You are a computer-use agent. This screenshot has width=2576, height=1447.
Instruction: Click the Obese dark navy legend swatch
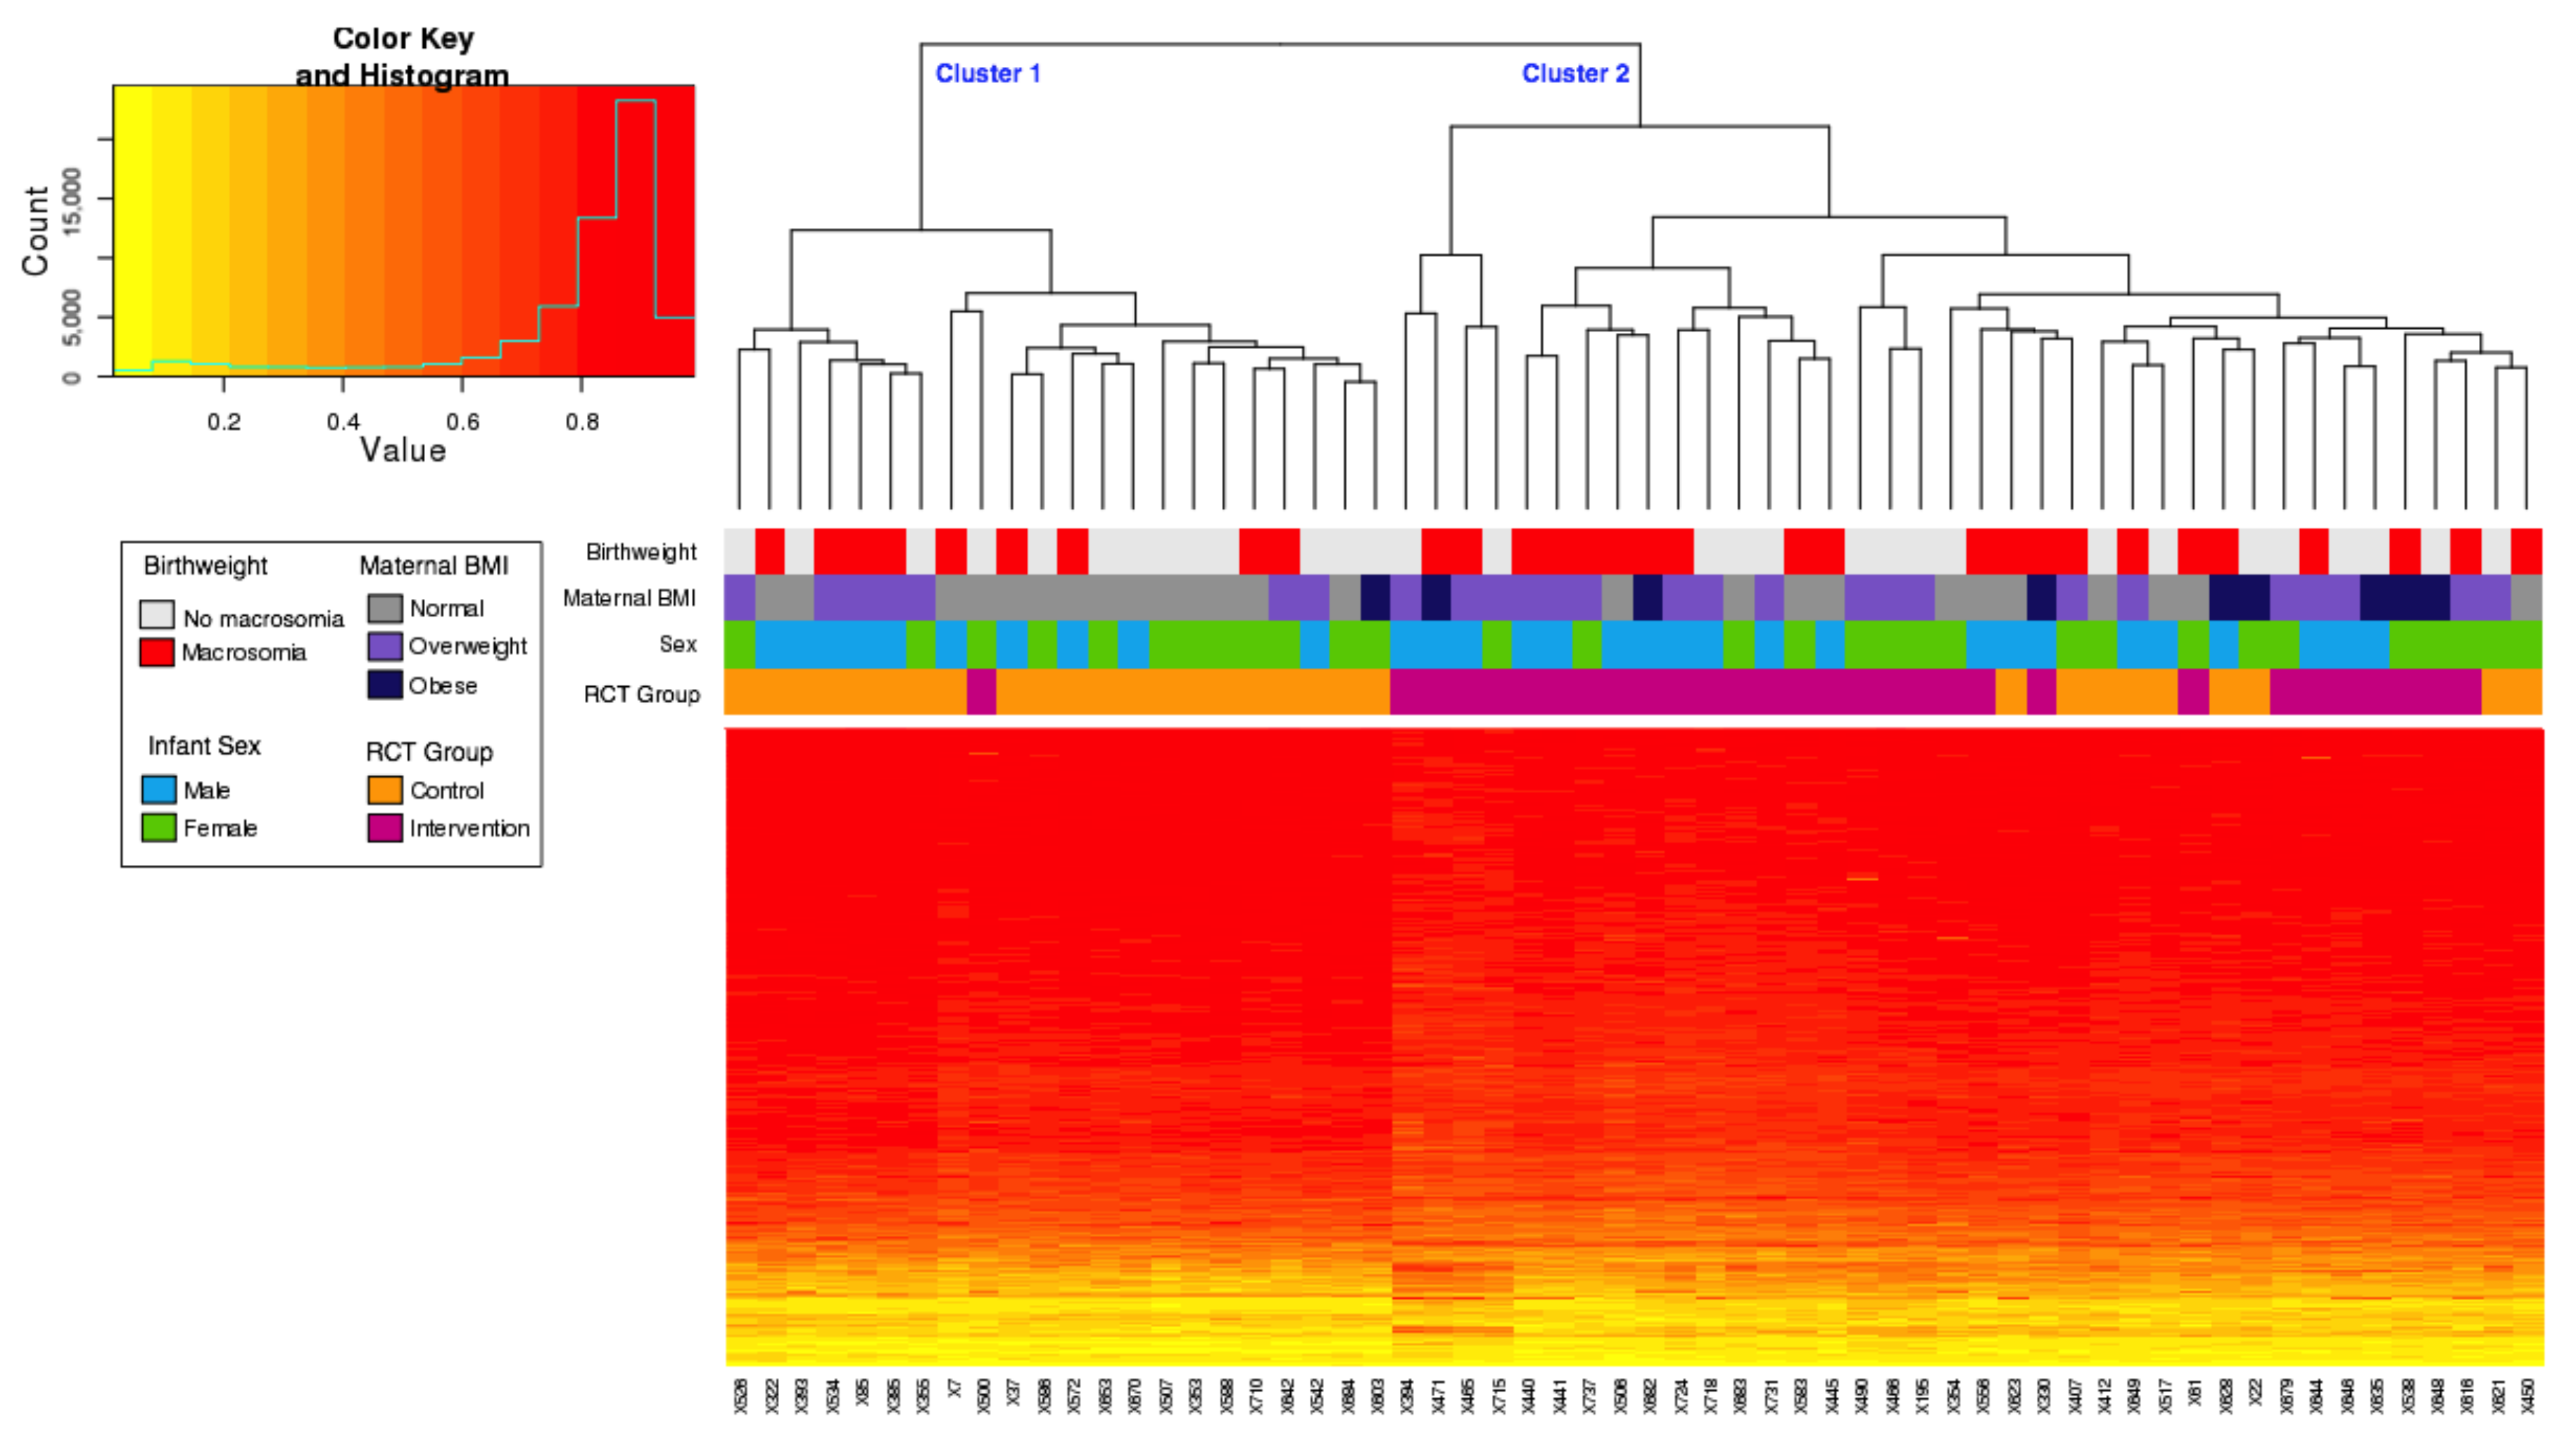(x=385, y=685)
